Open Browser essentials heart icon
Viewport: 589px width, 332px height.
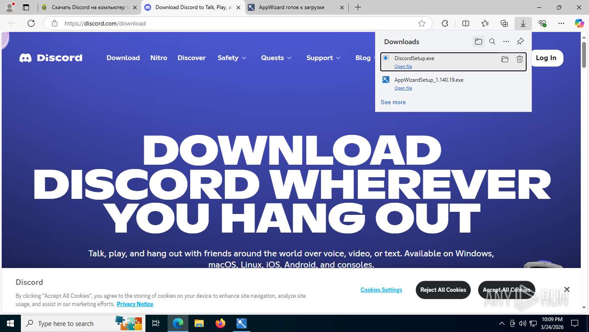542,23
